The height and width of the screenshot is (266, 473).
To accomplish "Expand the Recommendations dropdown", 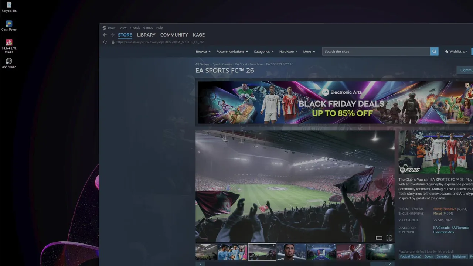I will [232, 52].
